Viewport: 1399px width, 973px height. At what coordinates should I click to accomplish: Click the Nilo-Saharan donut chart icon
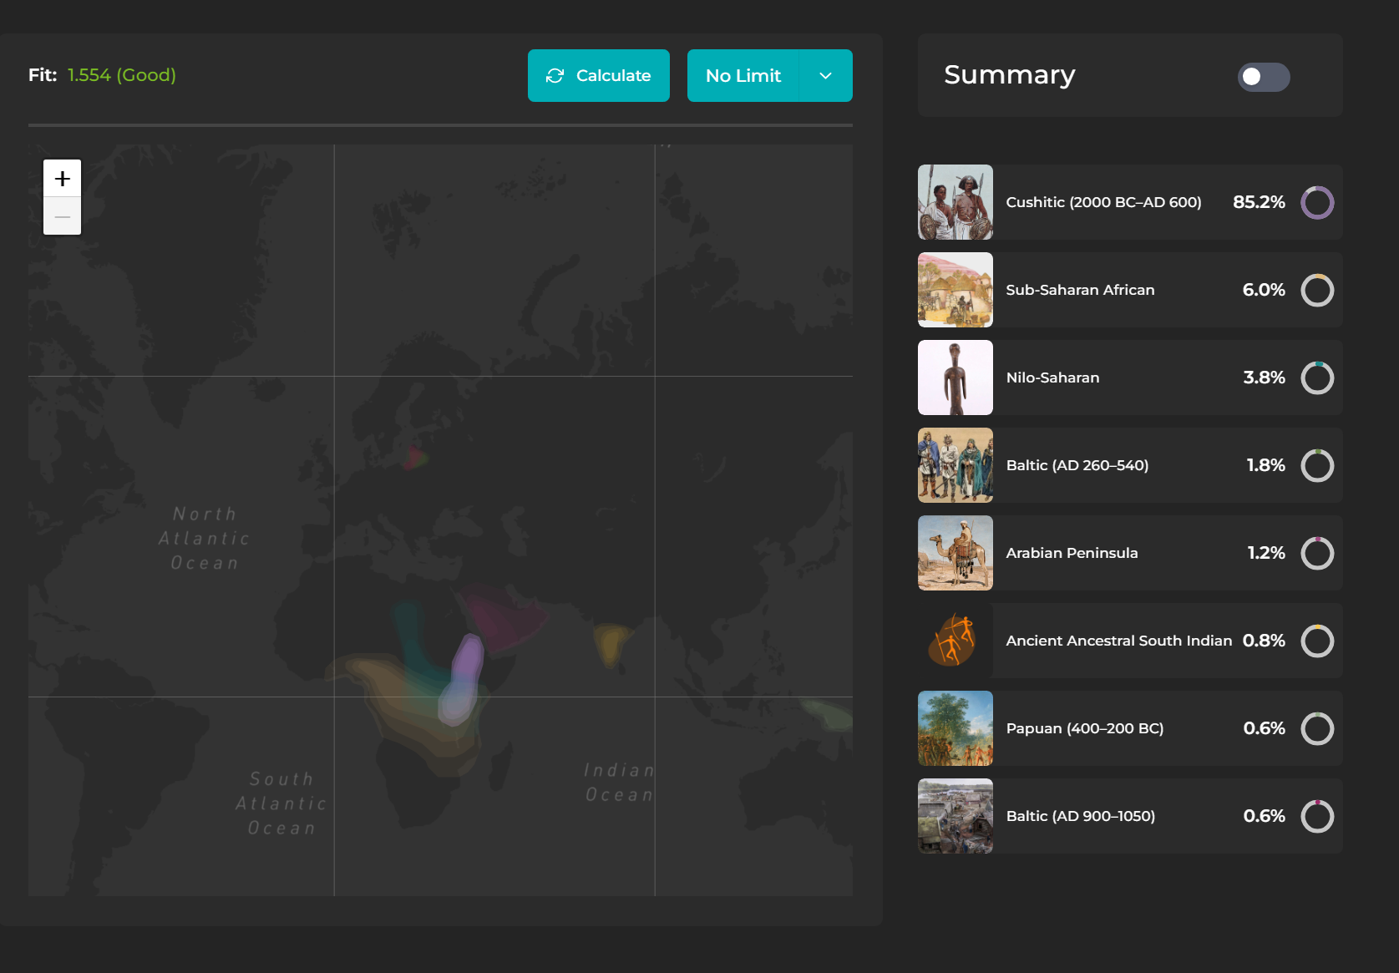(x=1316, y=378)
